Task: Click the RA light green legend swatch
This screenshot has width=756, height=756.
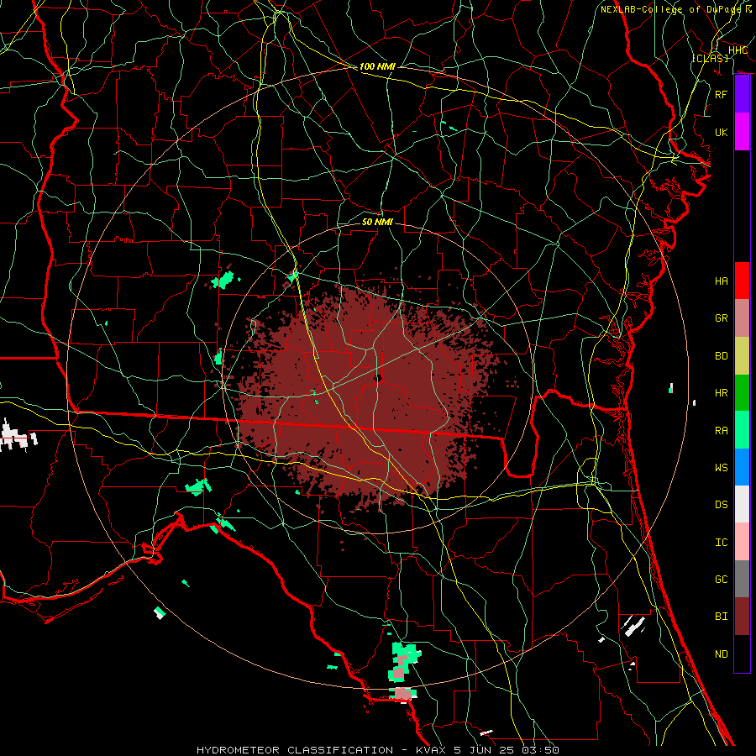Action: tap(742, 429)
